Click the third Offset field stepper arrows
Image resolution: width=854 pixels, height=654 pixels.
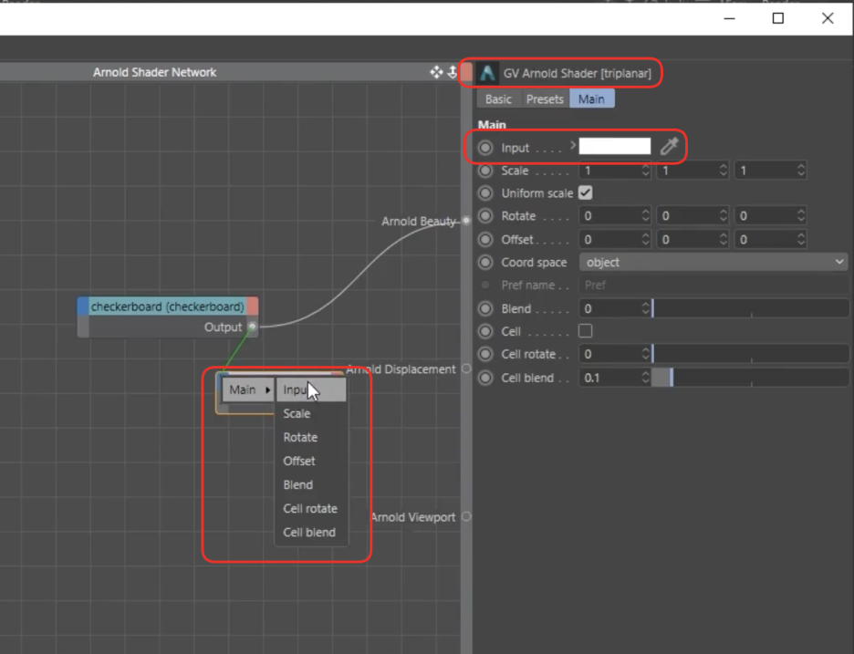(801, 240)
